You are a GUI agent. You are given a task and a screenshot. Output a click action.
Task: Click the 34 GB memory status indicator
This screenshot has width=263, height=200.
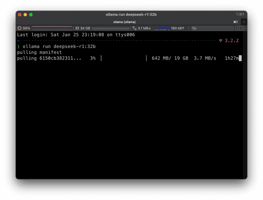[x=83, y=28]
